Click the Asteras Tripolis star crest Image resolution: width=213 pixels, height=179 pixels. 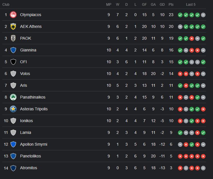coord(13,109)
